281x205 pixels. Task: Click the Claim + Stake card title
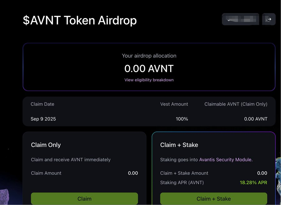(x=179, y=145)
